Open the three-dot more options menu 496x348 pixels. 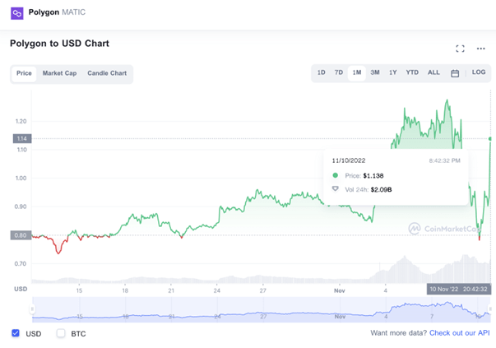click(x=481, y=49)
